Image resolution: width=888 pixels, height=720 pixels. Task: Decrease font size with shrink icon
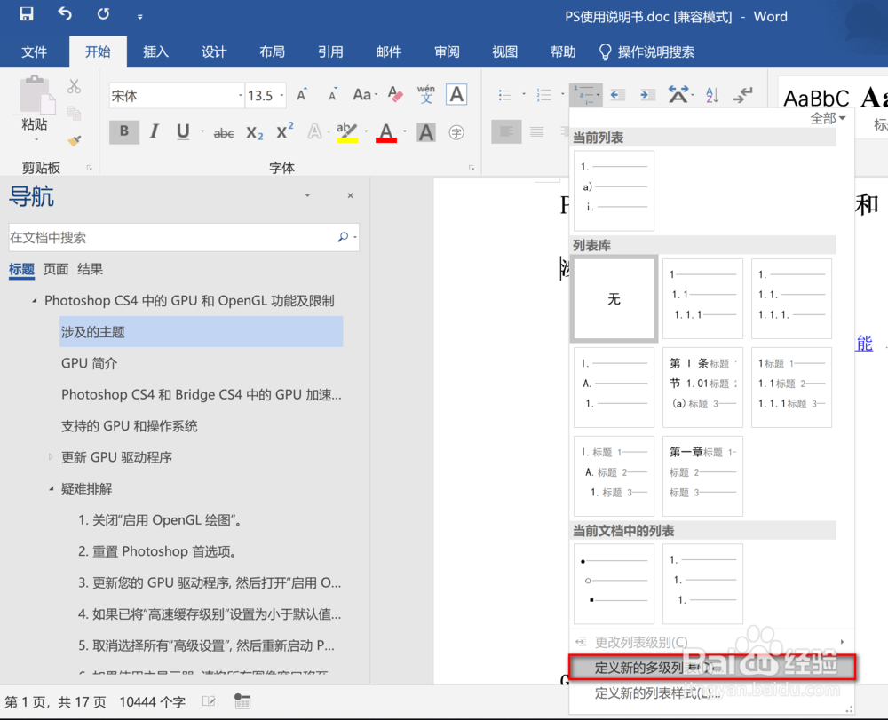[333, 94]
